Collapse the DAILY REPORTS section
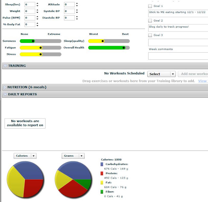Screen dimensions: 208x202 pyautogui.click(x=5, y=94)
